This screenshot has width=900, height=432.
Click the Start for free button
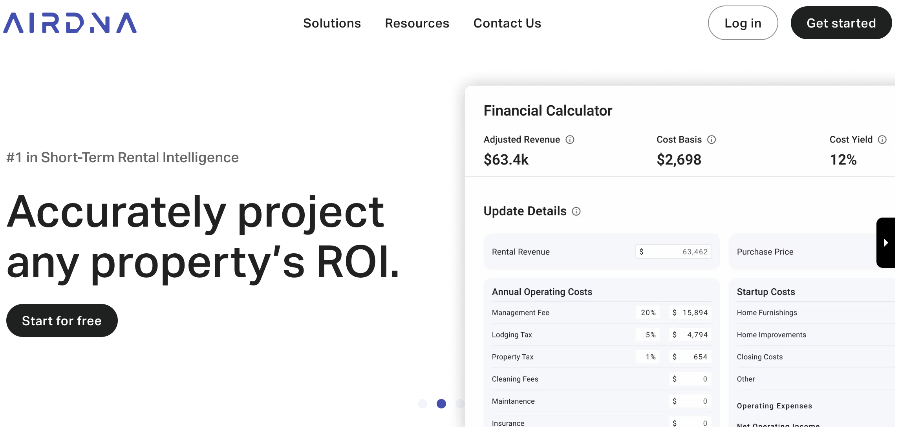[x=62, y=320]
